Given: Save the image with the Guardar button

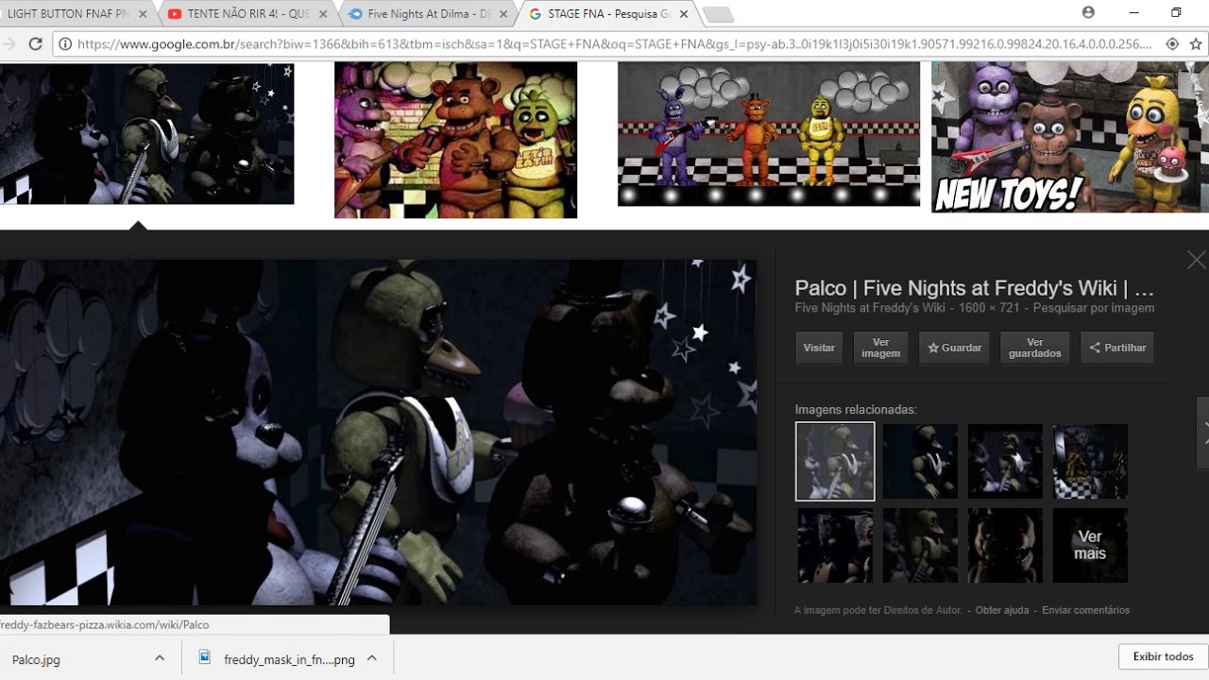Looking at the screenshot, I should 954,348.
